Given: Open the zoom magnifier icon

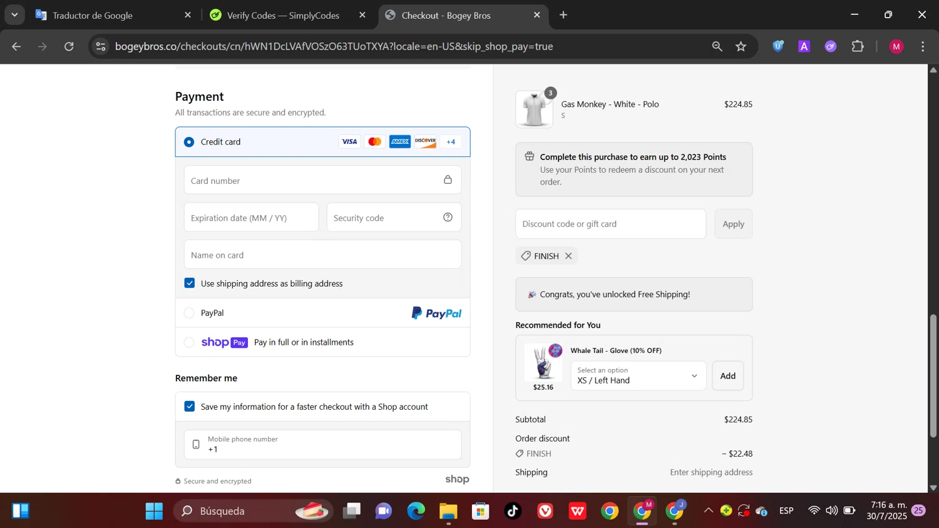Looking at the screenshot, I should [717, 46].
